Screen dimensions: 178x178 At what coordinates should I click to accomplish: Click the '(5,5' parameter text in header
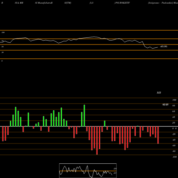[x=91, y=3]
